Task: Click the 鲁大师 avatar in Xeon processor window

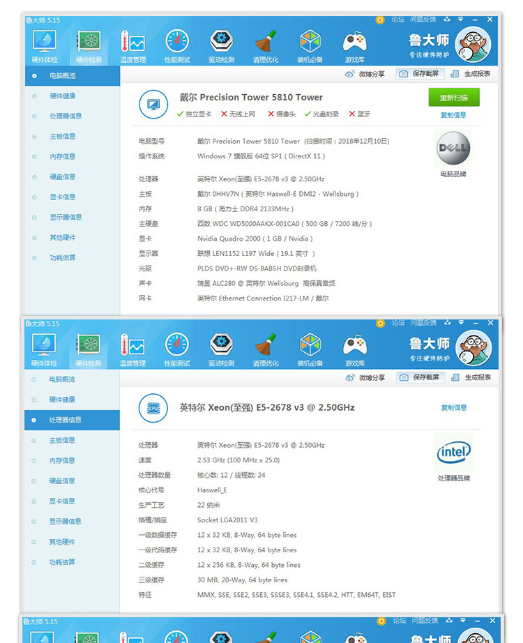Action: click(x=473, y=348)
